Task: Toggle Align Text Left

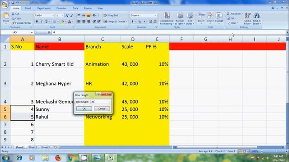Action: (x=79, y=22)
